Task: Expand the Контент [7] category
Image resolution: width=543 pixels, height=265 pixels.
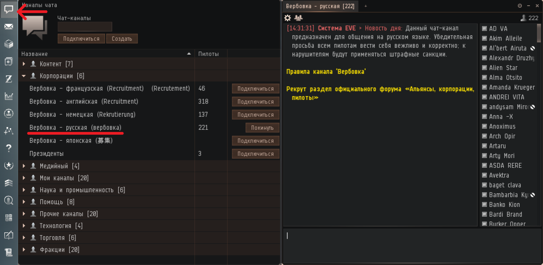Action: point(24,64)
